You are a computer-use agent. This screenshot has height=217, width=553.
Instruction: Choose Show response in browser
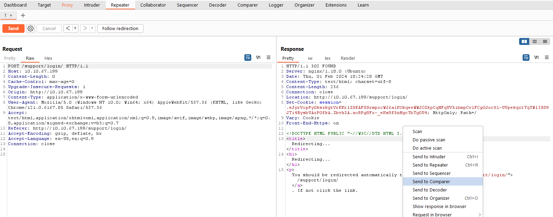tap(443, 207)
